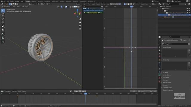
Task: Play the animation forward
Action: (x=81, y=91)
